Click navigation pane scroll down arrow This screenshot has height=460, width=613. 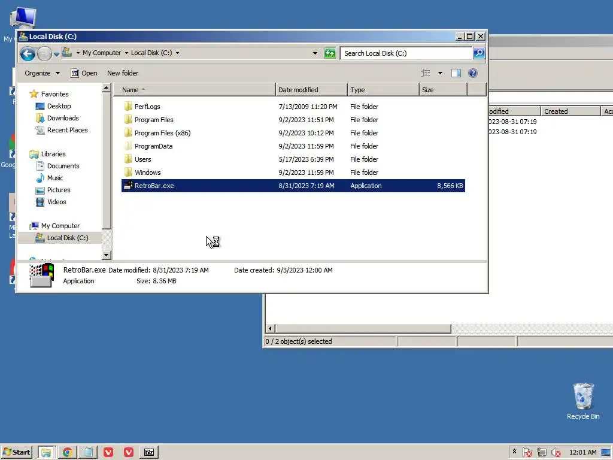click(x=107, y=255)
